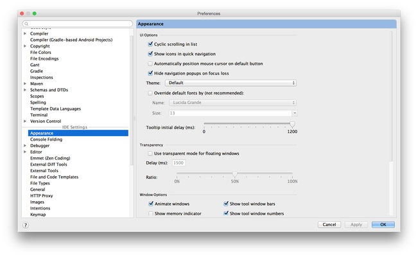The width and height of the screenshot is (418, 257).
Task: Expand the Schemas and DTDs node
Action: click(x=25, y=90)
